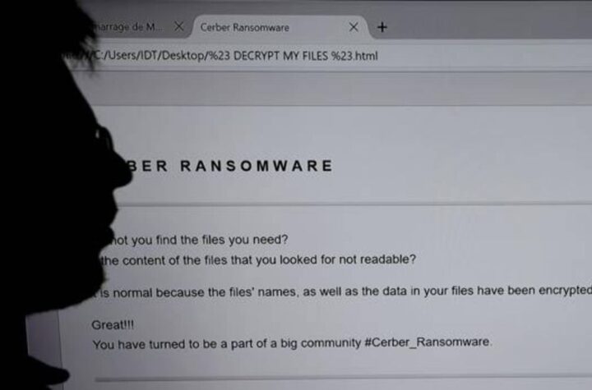Click the 'big community' words in the last sentence
Viewport: 592px width, 390px height.
click(321, 343)
